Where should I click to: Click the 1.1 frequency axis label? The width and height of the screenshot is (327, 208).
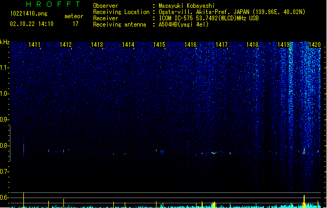click(4, 68)
